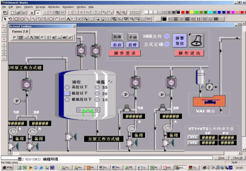246x171 pixels.
Task: Pick the checkbox control in ActiveX Toolbox
Action: tap(14, 38)
